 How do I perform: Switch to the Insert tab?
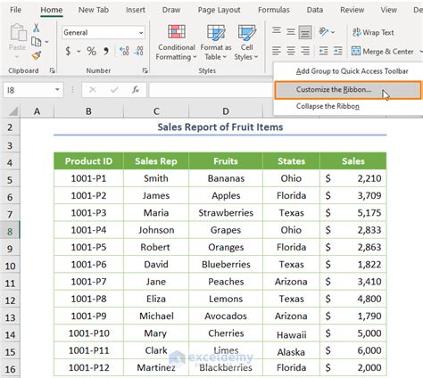pyautogui.click(x=136, y=10)
